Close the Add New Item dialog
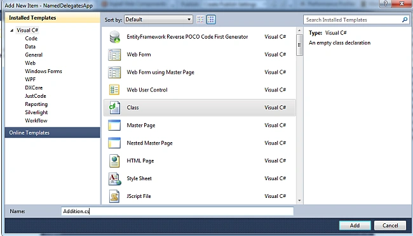 (x=402, y=3)
